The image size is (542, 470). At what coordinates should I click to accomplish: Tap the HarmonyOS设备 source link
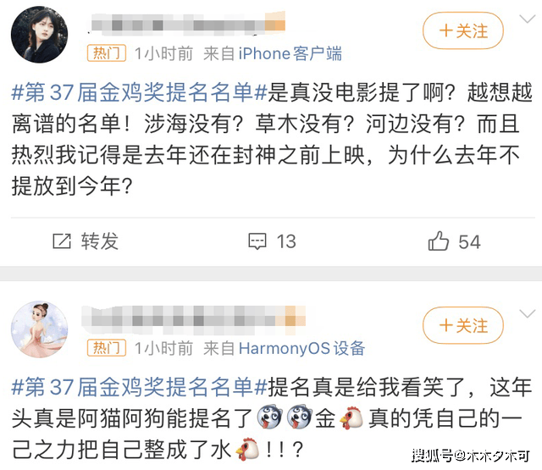point(301,348)
